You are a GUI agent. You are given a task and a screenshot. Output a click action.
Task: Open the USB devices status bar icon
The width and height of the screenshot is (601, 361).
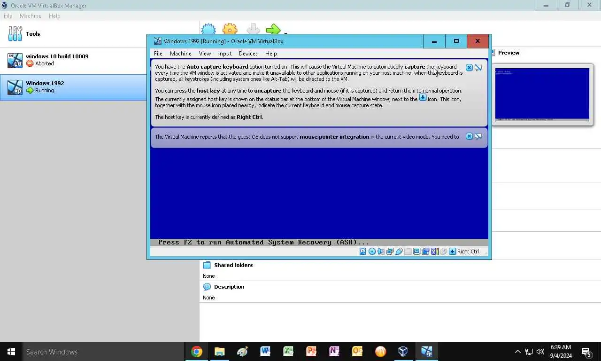[x=399, y=251]
